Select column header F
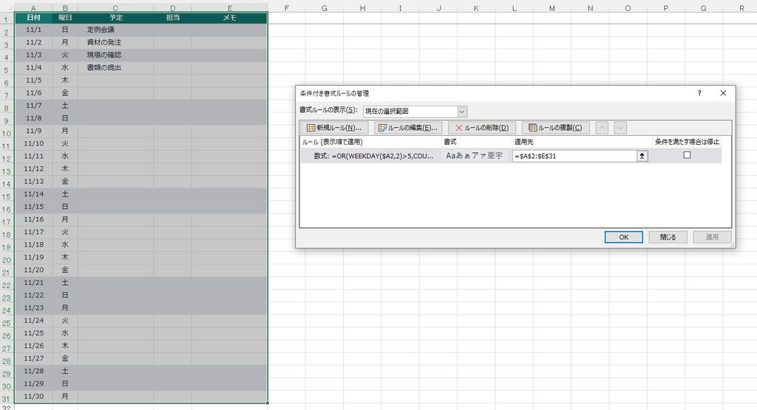This screenshot has width=757, height=410. click(x=287, y=7)
